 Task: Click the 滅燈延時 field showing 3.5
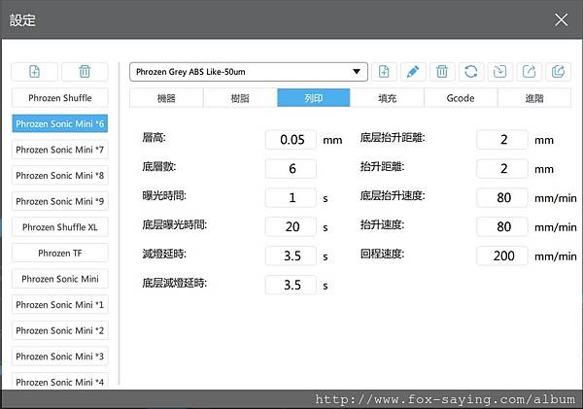291,256
